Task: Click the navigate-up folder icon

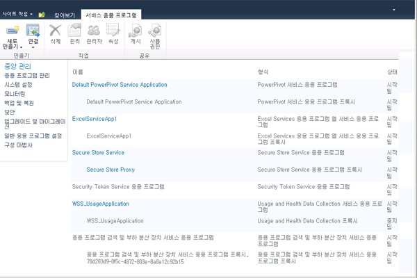Action: coord(42,15)
